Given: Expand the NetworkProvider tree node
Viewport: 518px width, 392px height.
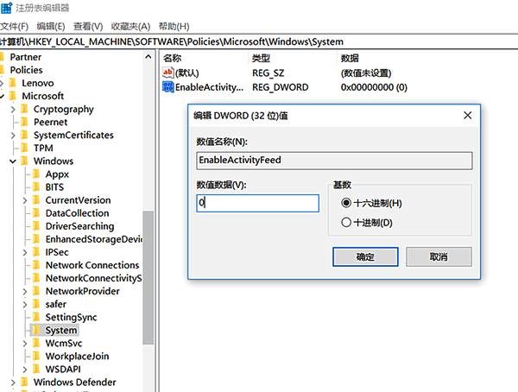Looking at the screenshot, I should coord(25,292).
